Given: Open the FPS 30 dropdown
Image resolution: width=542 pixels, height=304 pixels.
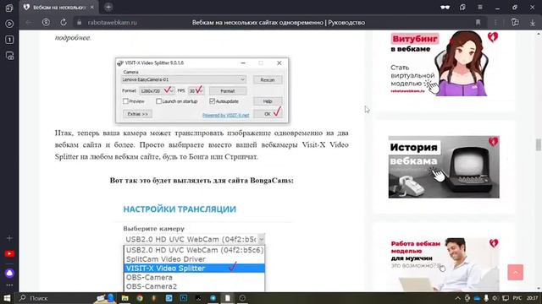Looking at the screenshot, I should pos(196,90).
